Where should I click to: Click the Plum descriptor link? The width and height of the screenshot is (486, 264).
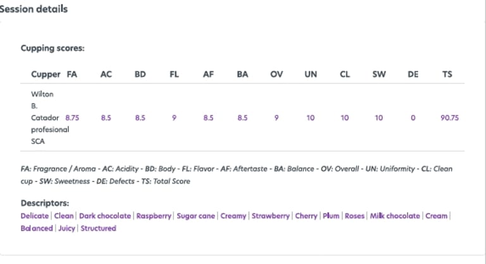click(x=331, y=216)
